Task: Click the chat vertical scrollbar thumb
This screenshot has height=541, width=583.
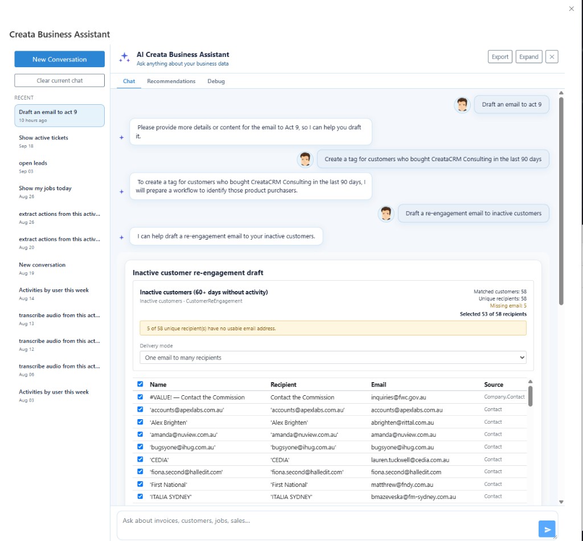Action: point(561,201)
